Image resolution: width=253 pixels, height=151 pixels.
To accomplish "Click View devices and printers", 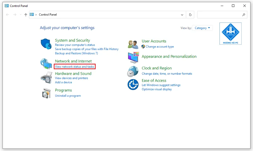I will [71, 78].
